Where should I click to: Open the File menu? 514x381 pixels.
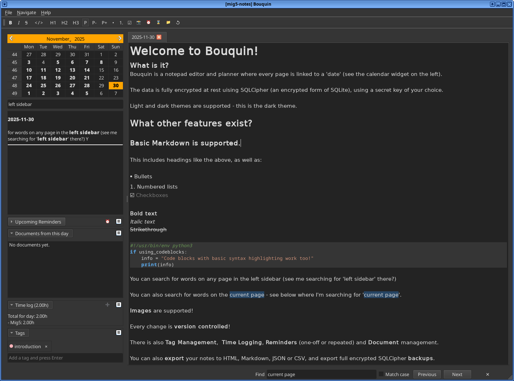(8, 12)
